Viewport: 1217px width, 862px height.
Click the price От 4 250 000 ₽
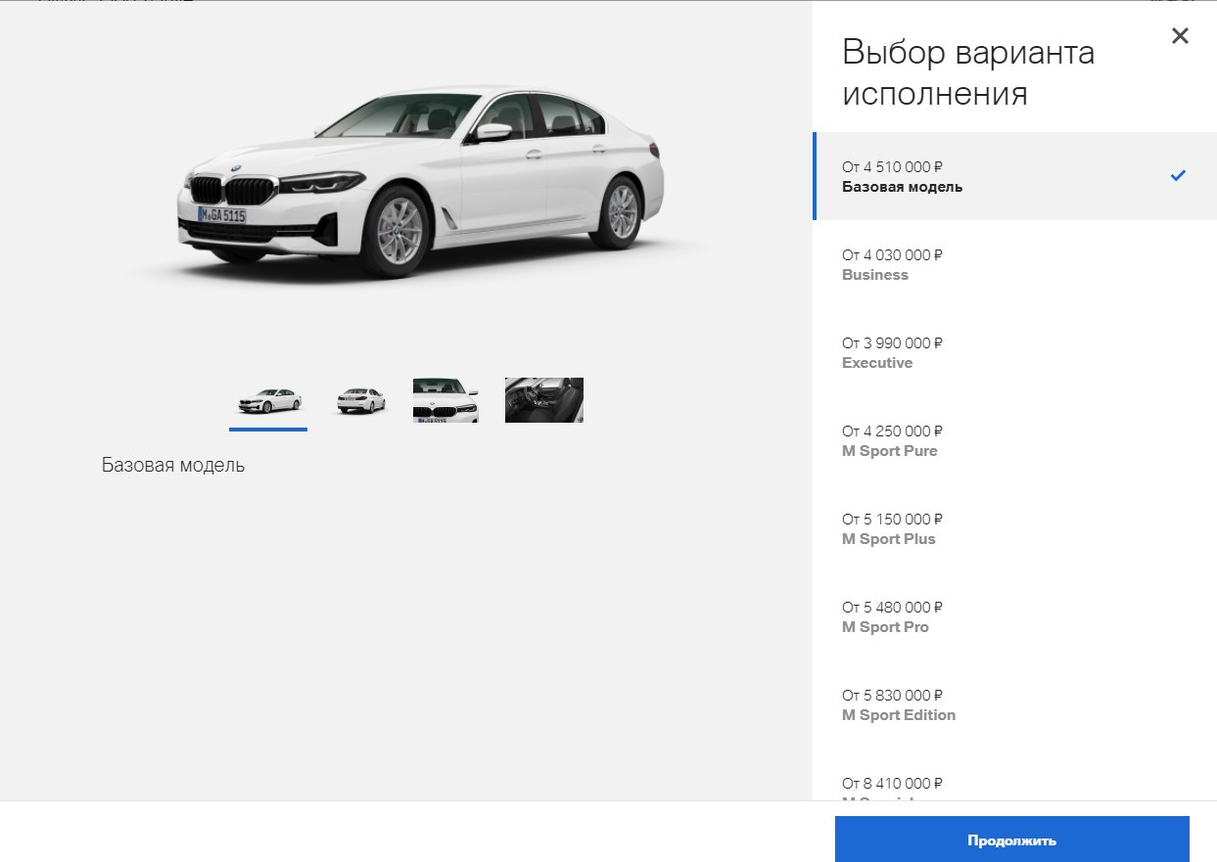892,431
